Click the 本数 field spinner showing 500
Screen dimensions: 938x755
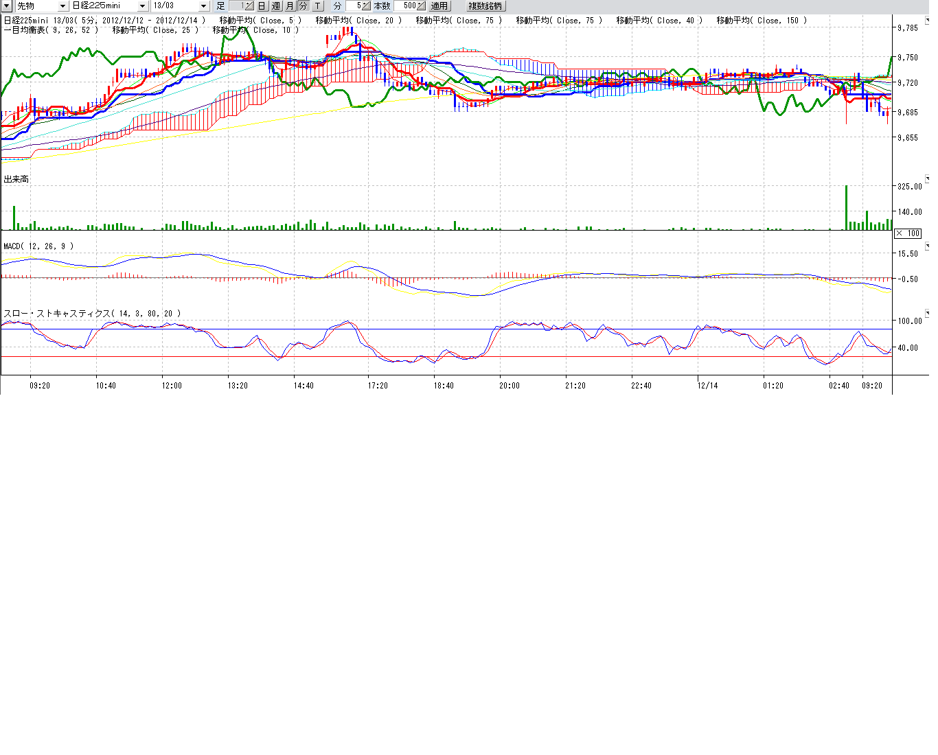[x=421, y=6]
